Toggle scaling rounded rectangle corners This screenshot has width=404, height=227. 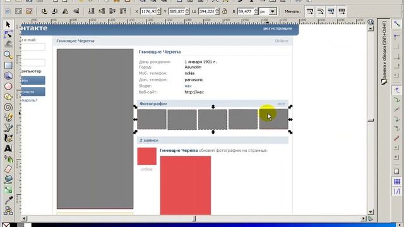coord(320,11)
